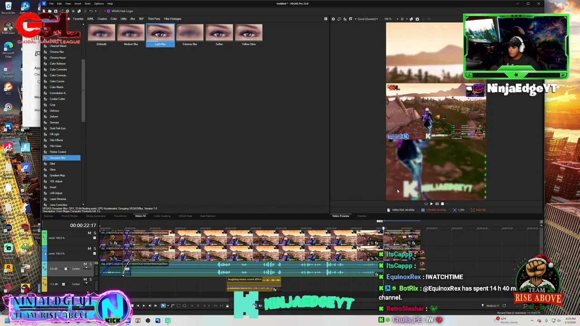The width and height of the screenshot is (580, 326).
Task: Click the open folder icon in toolbar
Action: 50,11
